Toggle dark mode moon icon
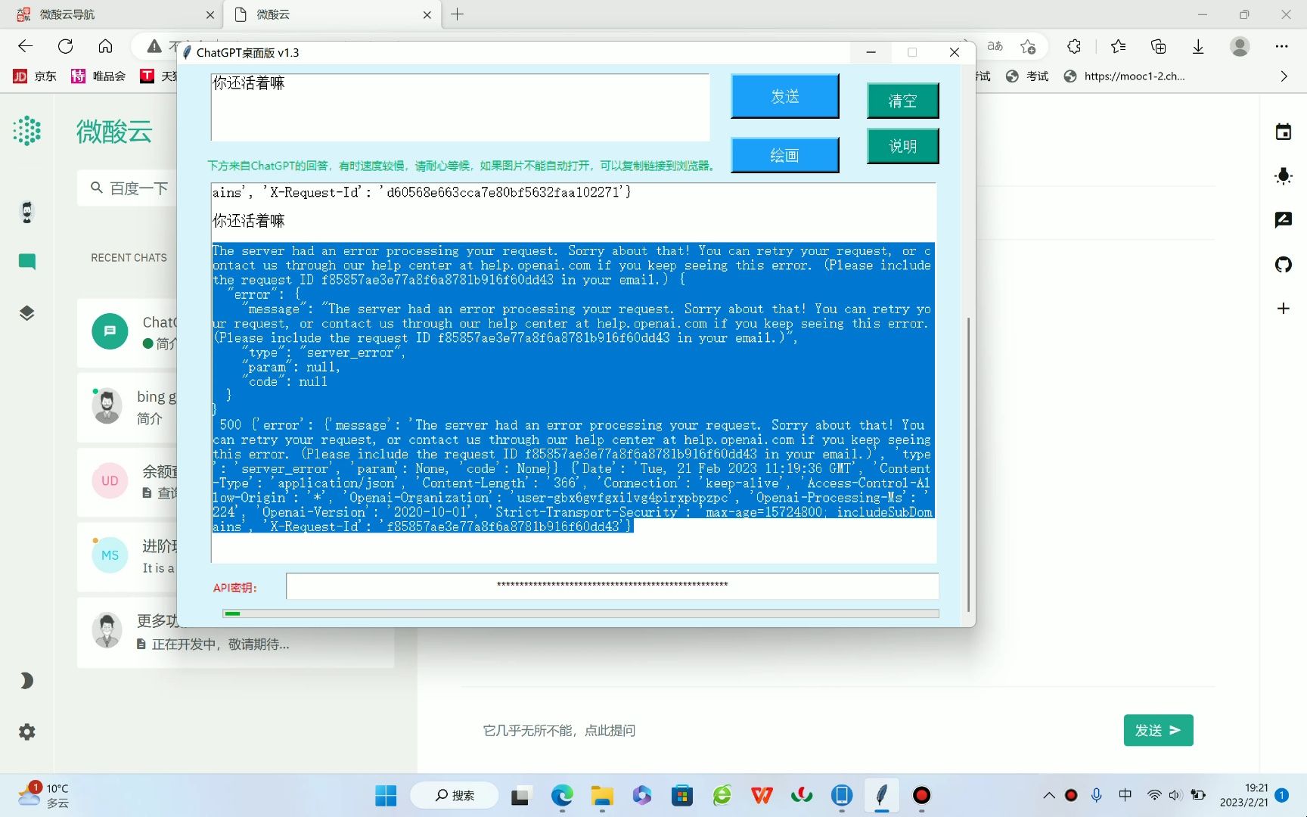 coord(27,681)
